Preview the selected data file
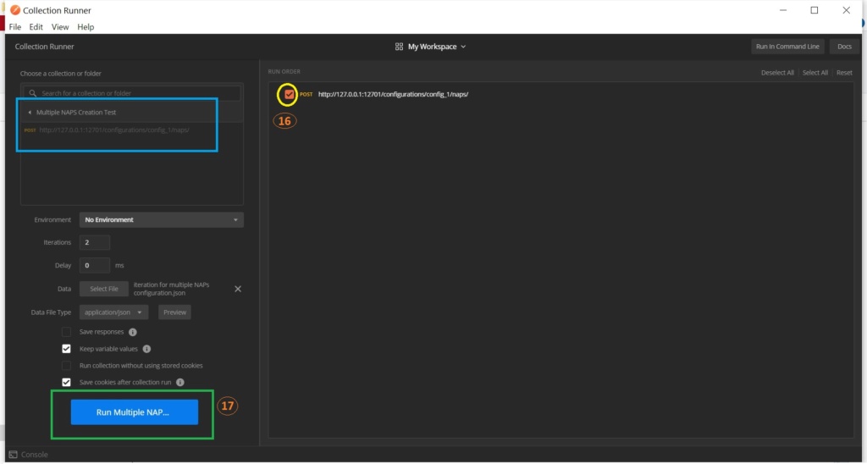 pos(174,312)
